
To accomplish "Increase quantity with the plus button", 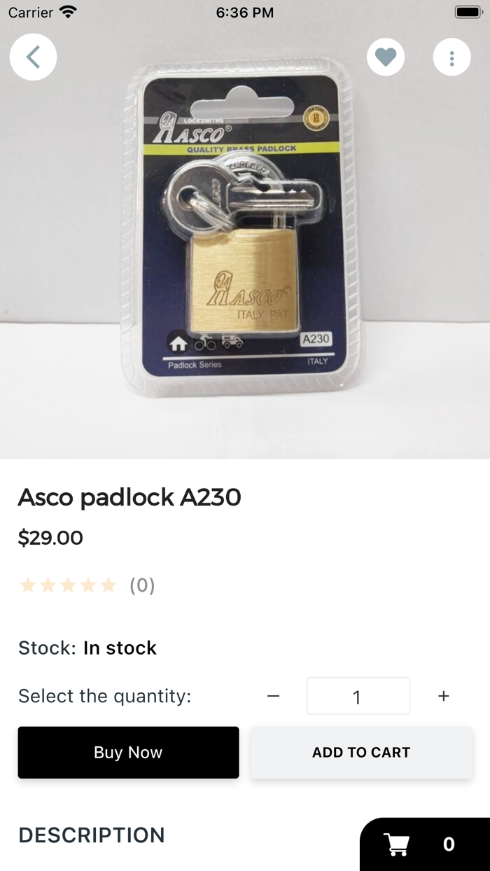I will pos(443,696).
